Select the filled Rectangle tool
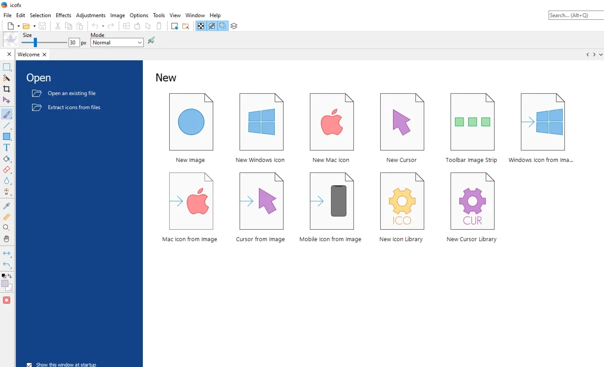Viewport: 604px width, 367px height. click(7, 137)
